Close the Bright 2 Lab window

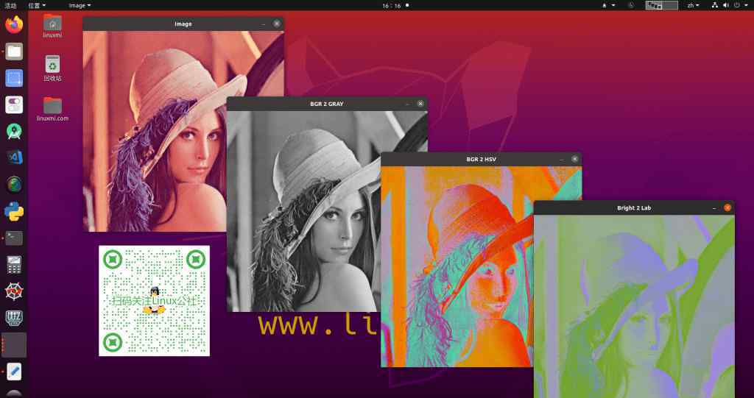coord(727,207)
